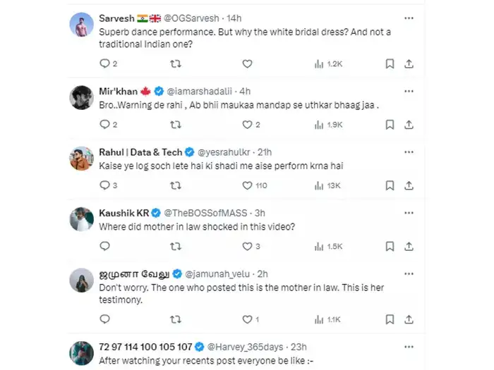The image size is (494, 370).
Task: Share Sarvesh's tweet via share icon
Action: pyautogui.click(x=409, y=64)
